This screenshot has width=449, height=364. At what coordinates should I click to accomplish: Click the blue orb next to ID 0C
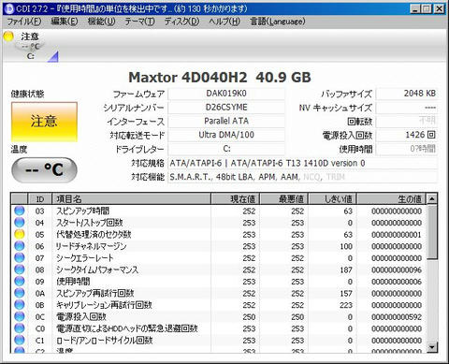click(x=20, y=316)
